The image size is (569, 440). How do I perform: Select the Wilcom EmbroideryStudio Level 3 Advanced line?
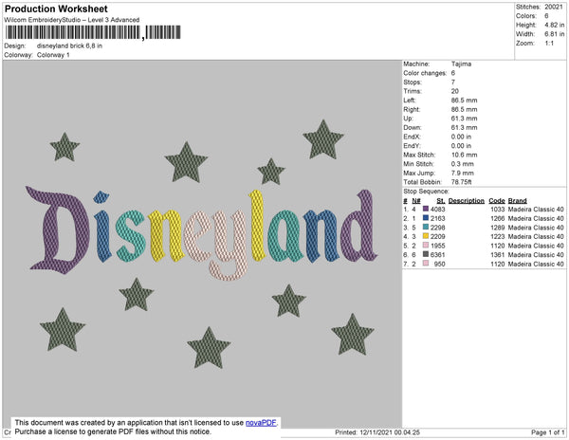(72, 20)
